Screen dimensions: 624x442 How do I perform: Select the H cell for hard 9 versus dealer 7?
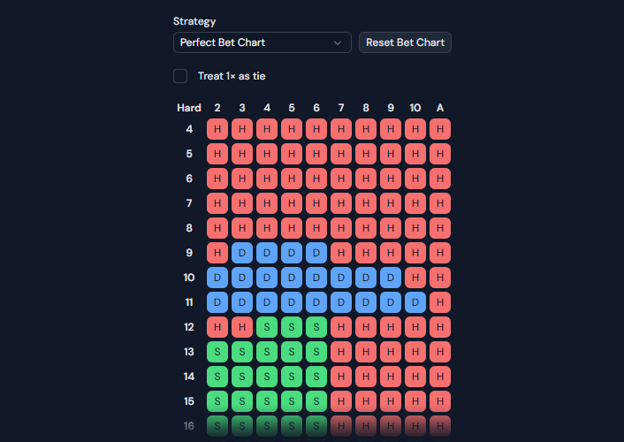341,253
